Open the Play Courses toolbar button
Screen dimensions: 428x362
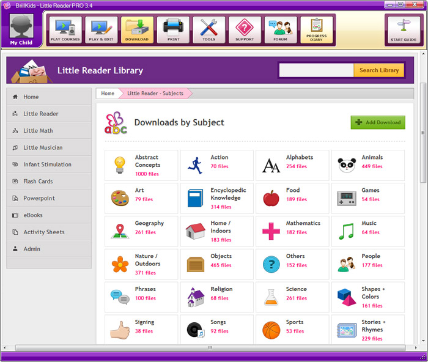(65, 30)
